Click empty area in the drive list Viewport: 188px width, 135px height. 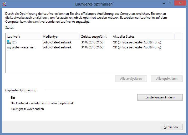pos(94,61)
